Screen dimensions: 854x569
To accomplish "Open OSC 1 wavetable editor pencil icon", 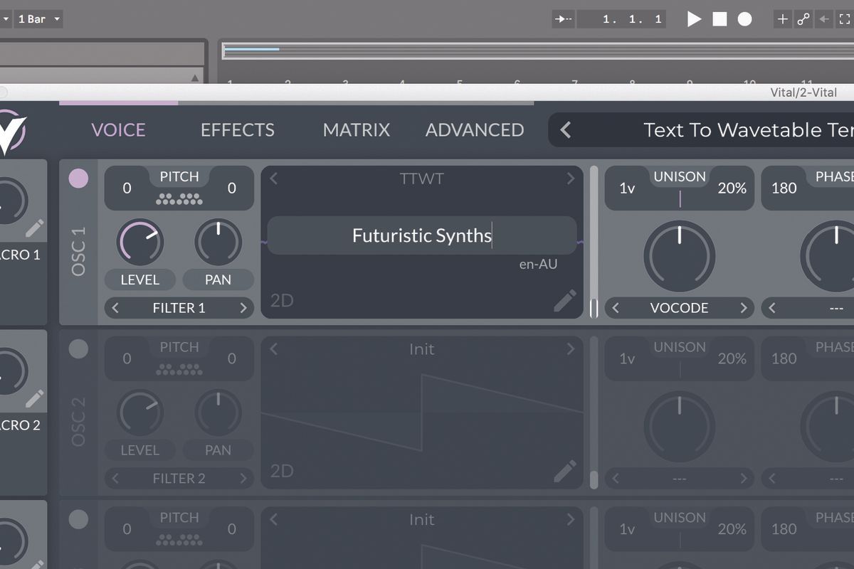I will (x=566, y=302).
